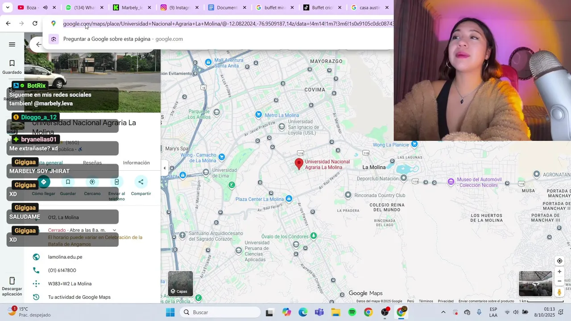
Task: Select Metro La Molina store marker
Action: click(x=258, y=115)
